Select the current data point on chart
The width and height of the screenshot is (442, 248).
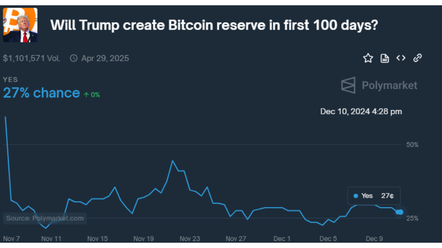(x=400, y=212)
